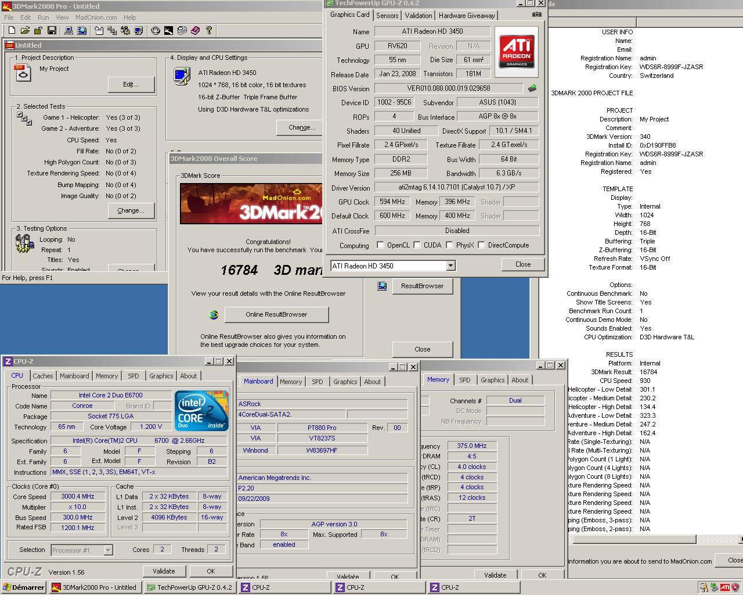
Task: Open the File menu in 3DMark2000
Action: (x=9, y=17)
